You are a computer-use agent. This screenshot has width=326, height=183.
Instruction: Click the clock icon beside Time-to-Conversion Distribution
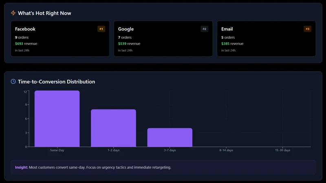[13, 82]
